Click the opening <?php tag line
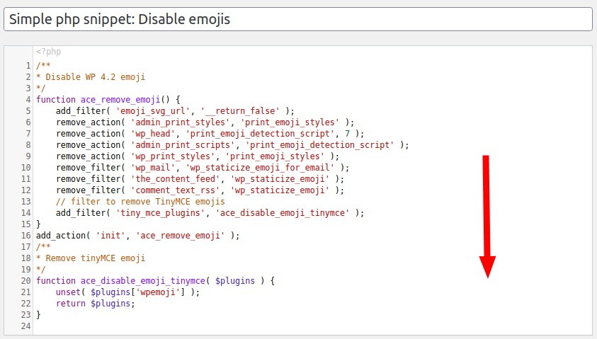Image resolution: width=597 pixels, height=339 pixels. coord(48,52)
